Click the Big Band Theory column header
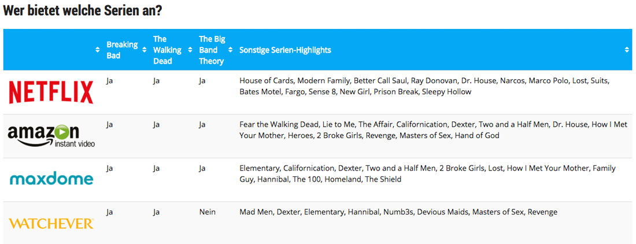The height and width of the screenshot is (244, 636). (x=212, y=50)
